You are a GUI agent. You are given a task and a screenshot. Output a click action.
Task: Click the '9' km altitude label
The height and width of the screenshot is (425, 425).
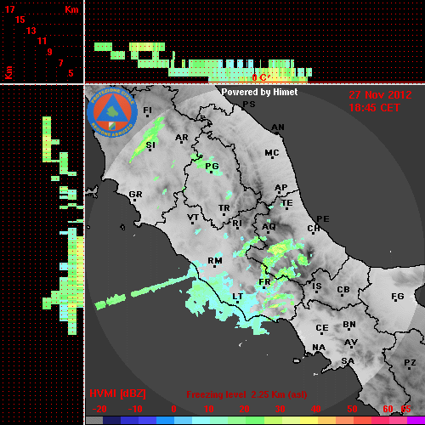coord(49,52)
